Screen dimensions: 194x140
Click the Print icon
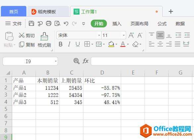(x=49, y=23)
